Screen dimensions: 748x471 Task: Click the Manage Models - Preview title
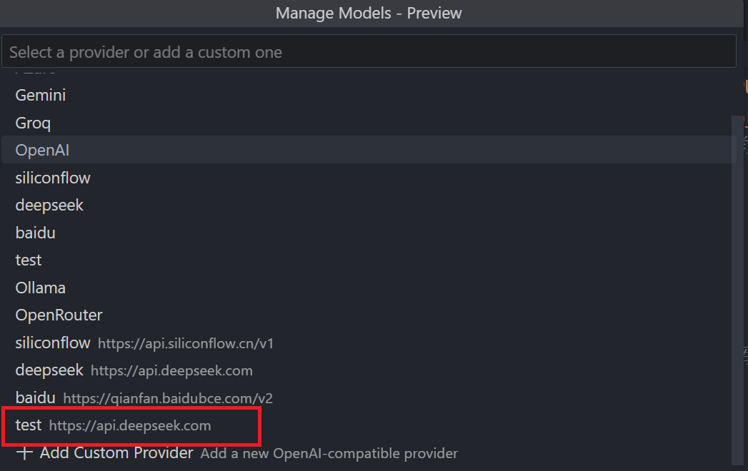[369, 13]
